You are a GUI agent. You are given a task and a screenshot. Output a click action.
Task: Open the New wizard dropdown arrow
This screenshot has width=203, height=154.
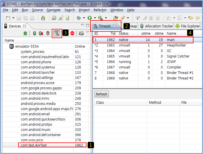(x=13, y=18)
